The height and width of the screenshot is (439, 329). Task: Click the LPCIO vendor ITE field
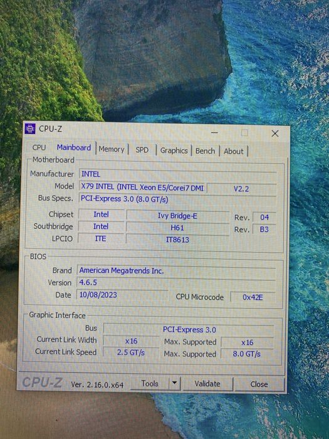click(x=100, y=238)
